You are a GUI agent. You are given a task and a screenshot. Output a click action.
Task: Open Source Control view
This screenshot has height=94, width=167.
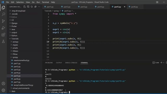coord(3,21)
